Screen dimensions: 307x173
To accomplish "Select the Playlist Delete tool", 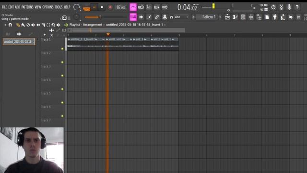I will click(28, 25).
